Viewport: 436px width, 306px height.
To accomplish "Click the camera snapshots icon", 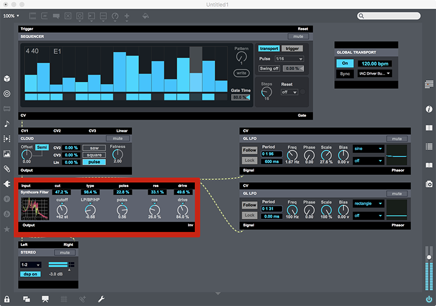I will 429,184.
